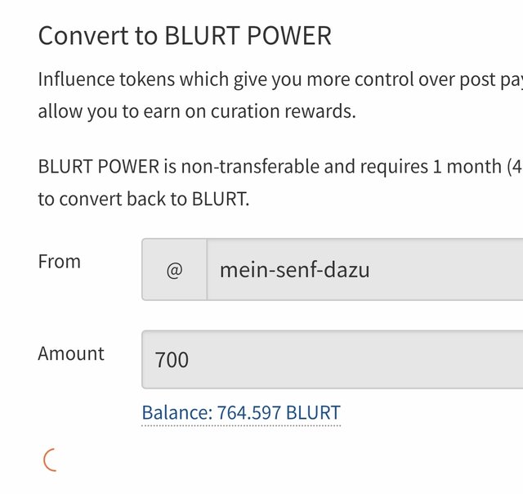The width and height of the screenshot is (523, 494).
Task: Click the word POWER in the dialog title
Action: pos(289,35)
